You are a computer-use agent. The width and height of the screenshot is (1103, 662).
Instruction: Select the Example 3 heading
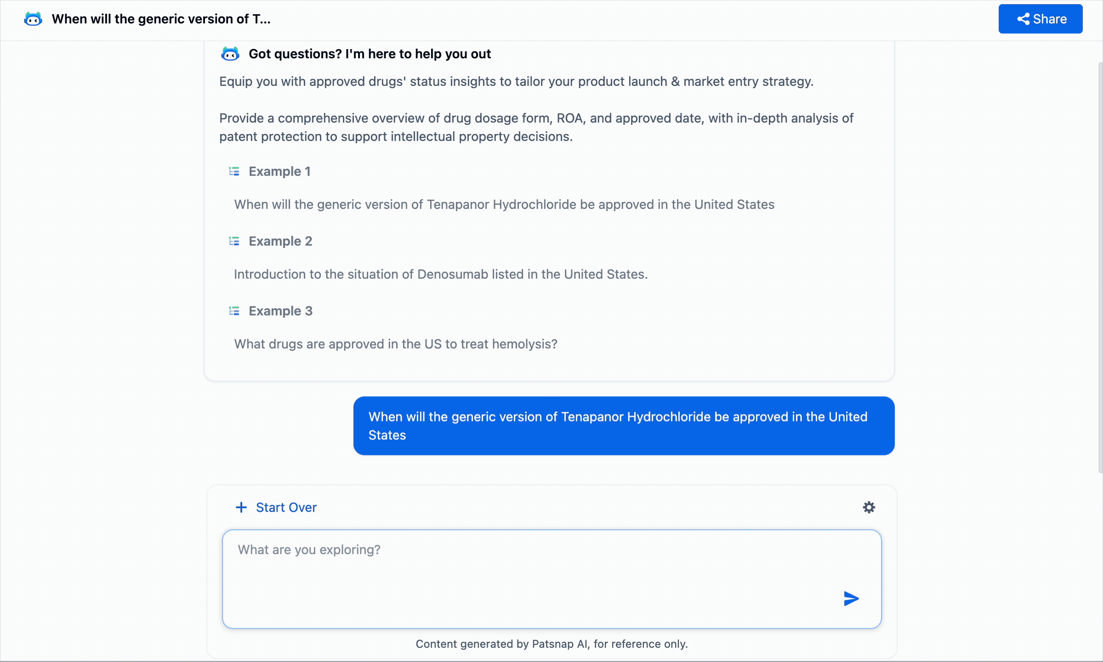[280, 311]
